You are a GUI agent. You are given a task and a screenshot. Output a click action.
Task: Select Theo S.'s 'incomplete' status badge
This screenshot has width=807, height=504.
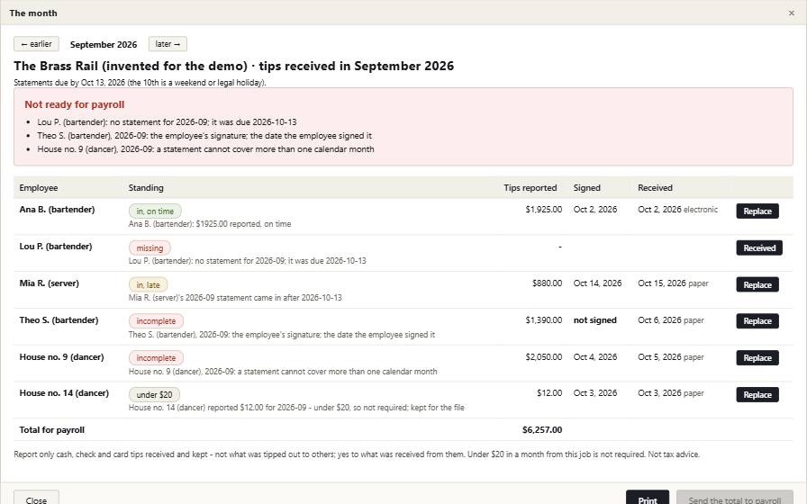point(156,321)
